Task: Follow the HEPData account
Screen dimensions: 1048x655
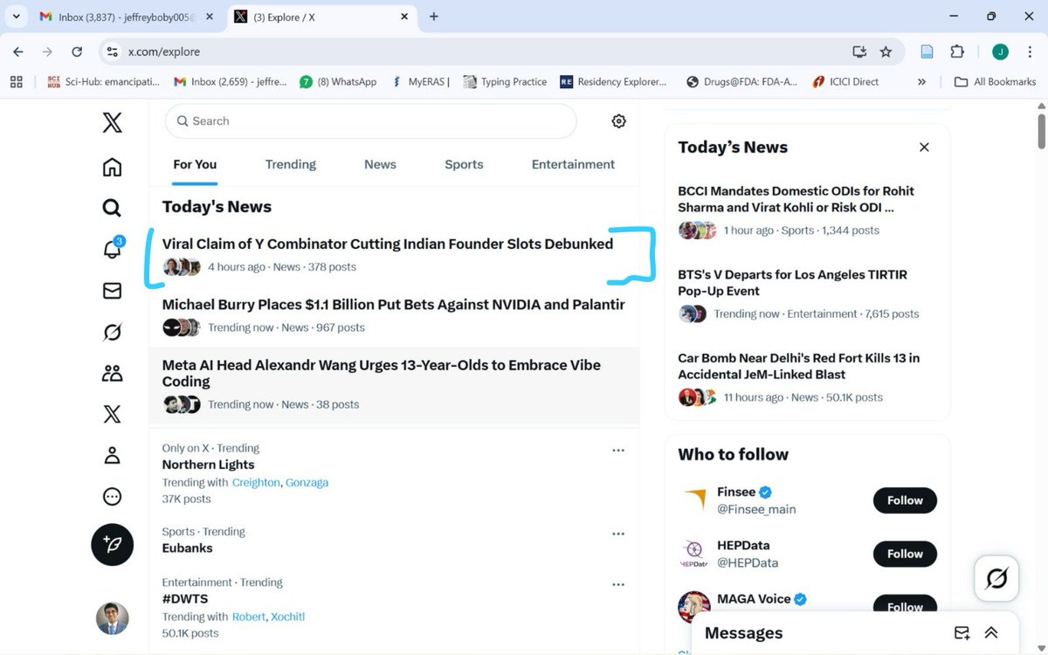Action: click(x=905, y=554)
